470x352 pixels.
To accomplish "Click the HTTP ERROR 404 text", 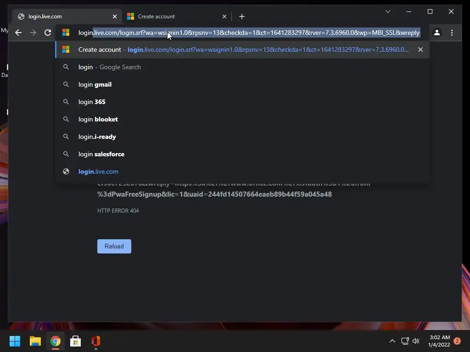I will [x=118, y=211].
